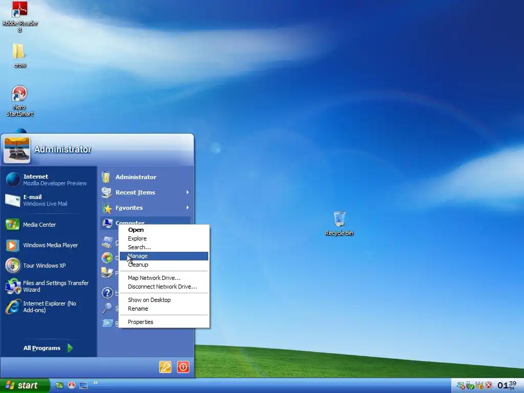
Task: Click the taskbar clock showing 01:39
Action: pos(507,385)
